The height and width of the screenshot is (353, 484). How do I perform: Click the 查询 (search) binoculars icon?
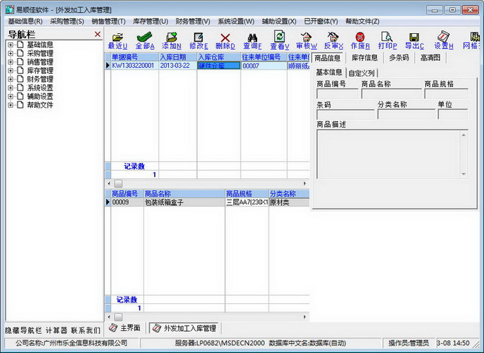pos(252,40)
